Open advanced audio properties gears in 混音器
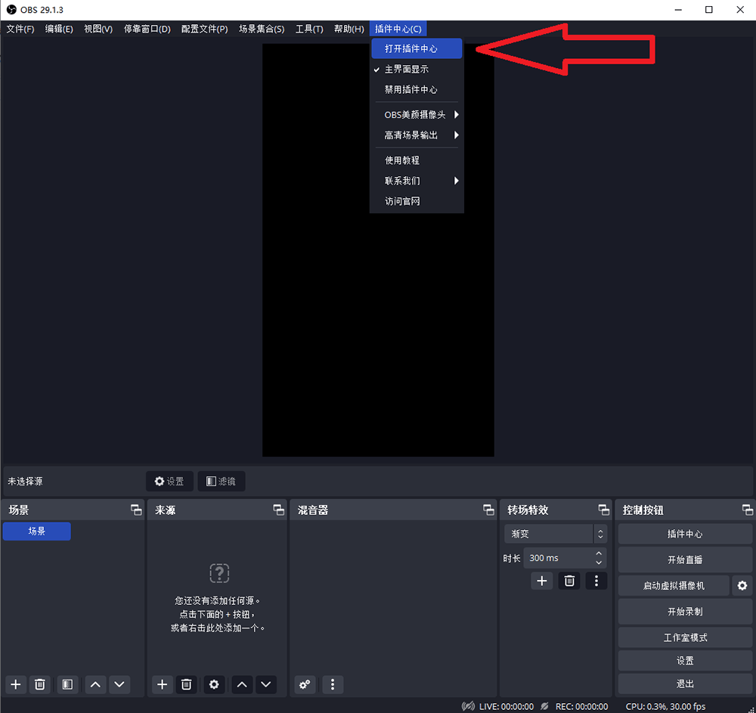The image size is (756, 713). coord(305,684)
